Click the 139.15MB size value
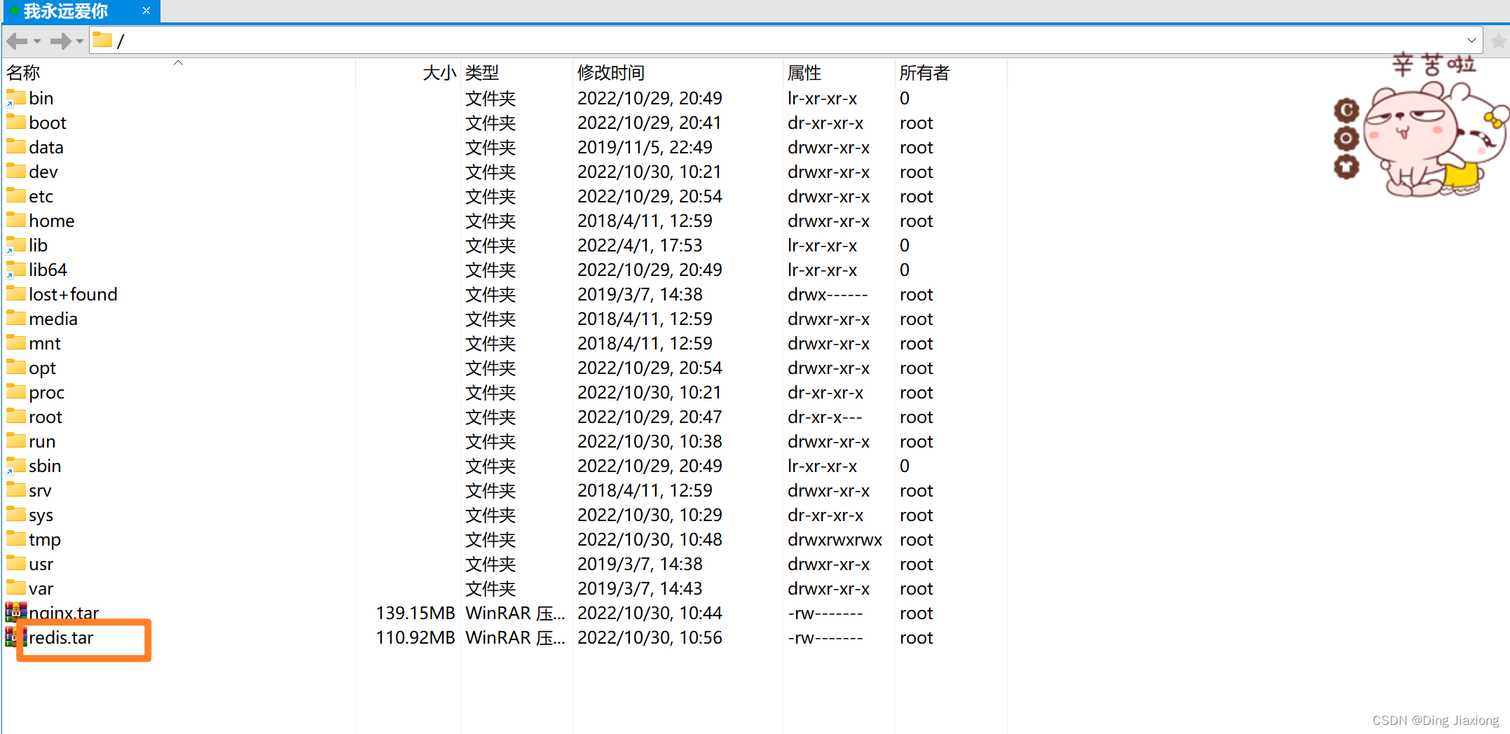 coord(416,613)
